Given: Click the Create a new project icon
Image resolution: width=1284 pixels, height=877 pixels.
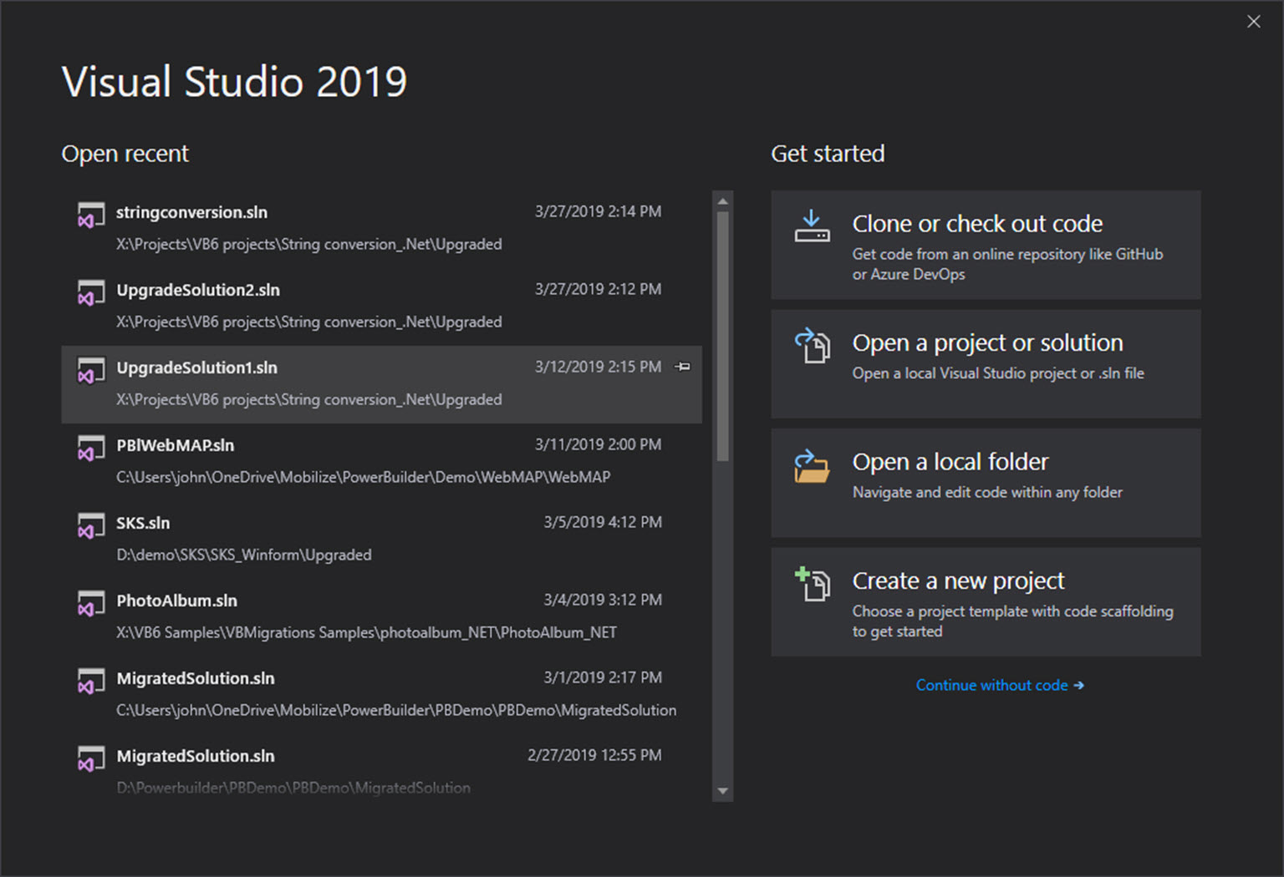Looking at the screenshot, I should (812, 583).
